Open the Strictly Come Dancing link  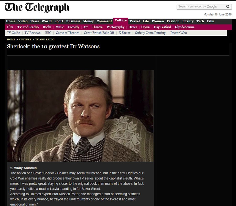tap(150, 33)
